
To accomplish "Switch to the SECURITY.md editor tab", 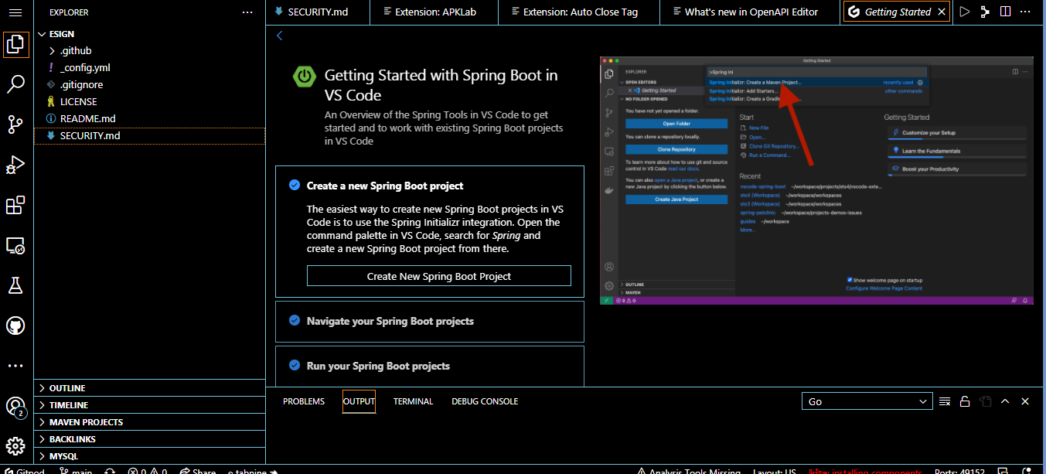I will (x=317, y=12).
